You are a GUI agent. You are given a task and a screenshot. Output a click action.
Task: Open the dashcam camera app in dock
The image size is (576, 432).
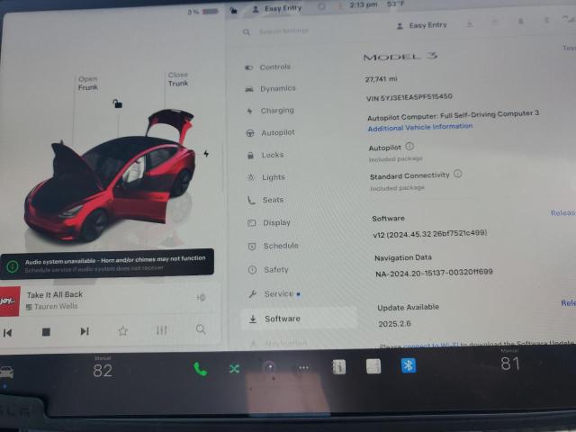[x=269, y=367]
